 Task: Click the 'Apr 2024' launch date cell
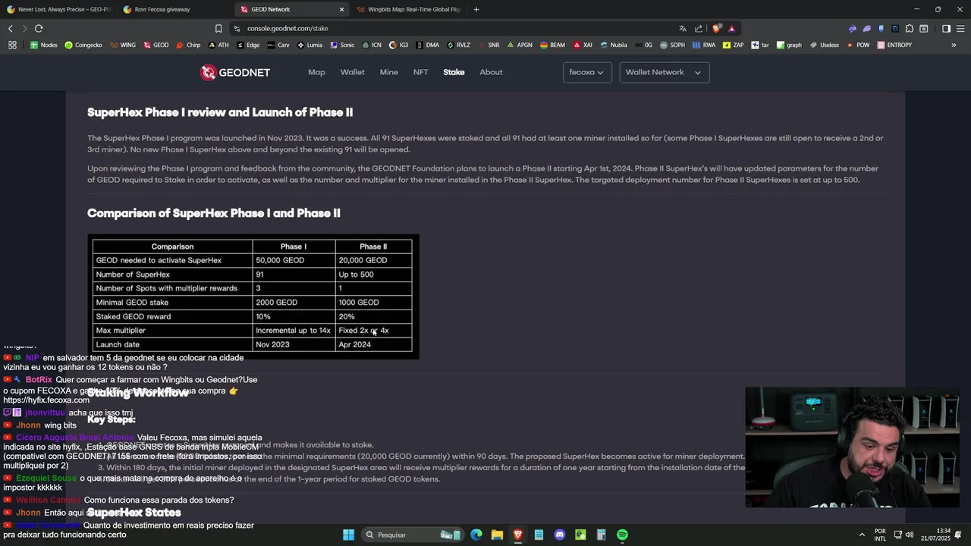(374, 344)
